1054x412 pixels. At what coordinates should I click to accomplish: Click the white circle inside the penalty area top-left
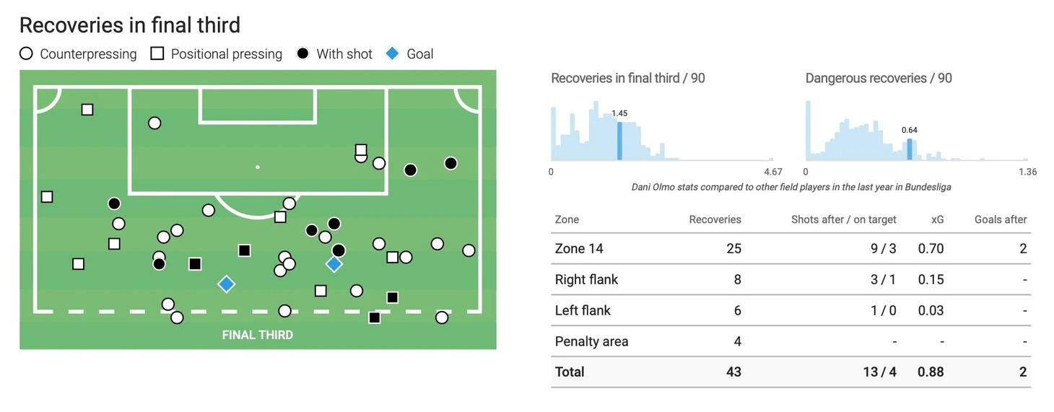pos(154,123)
